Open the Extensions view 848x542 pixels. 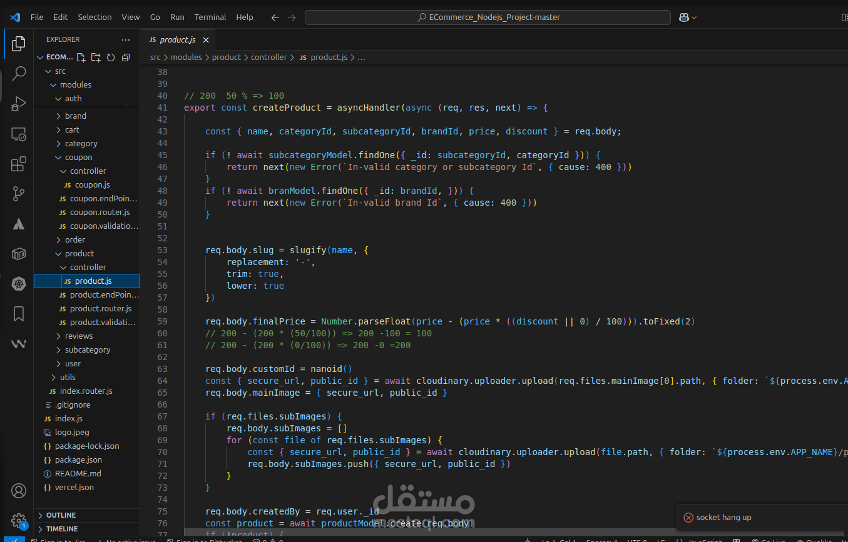click(x=19, y=164)
